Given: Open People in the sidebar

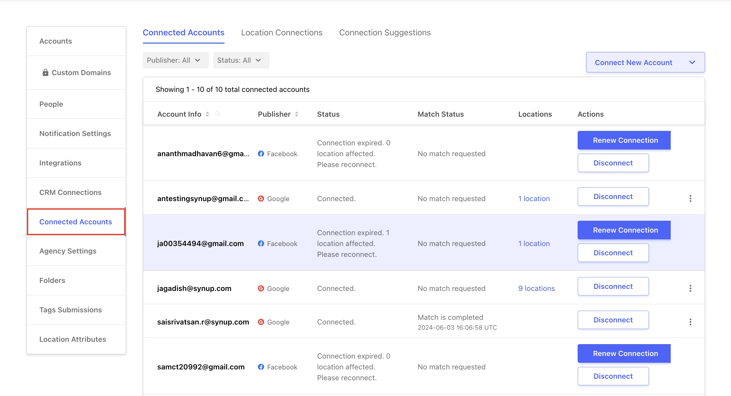Looking at the screenshot, I should (76, 104).
